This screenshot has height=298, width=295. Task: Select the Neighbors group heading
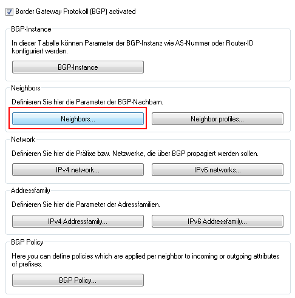(25, 88)
